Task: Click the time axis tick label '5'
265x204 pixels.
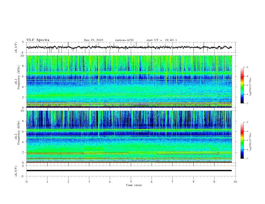Action: point(131,182)
